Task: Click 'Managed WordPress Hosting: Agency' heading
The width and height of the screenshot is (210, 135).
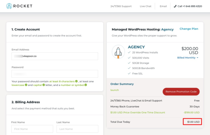Action: [143, 30]
